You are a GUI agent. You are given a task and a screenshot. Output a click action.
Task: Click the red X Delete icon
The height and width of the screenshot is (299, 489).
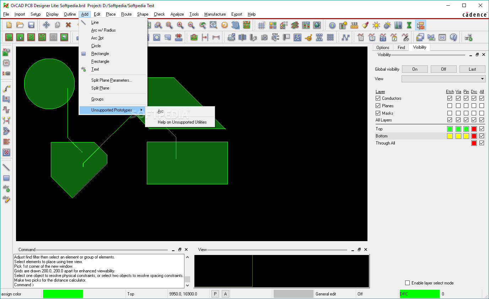click(x=68, y=25)
